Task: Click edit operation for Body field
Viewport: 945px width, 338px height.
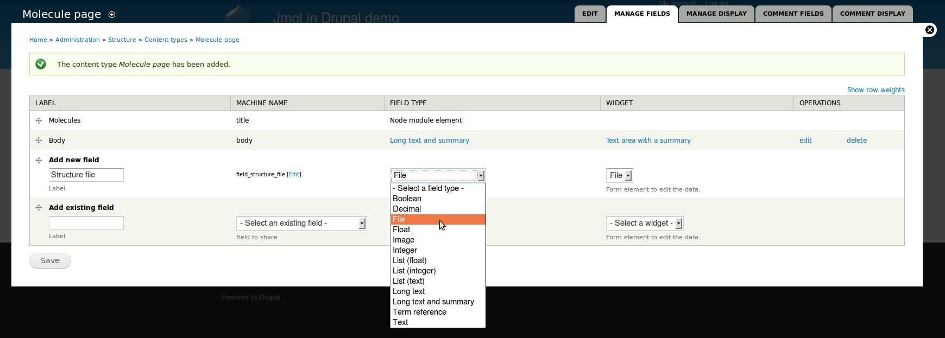Action: (x=805, y=141)
